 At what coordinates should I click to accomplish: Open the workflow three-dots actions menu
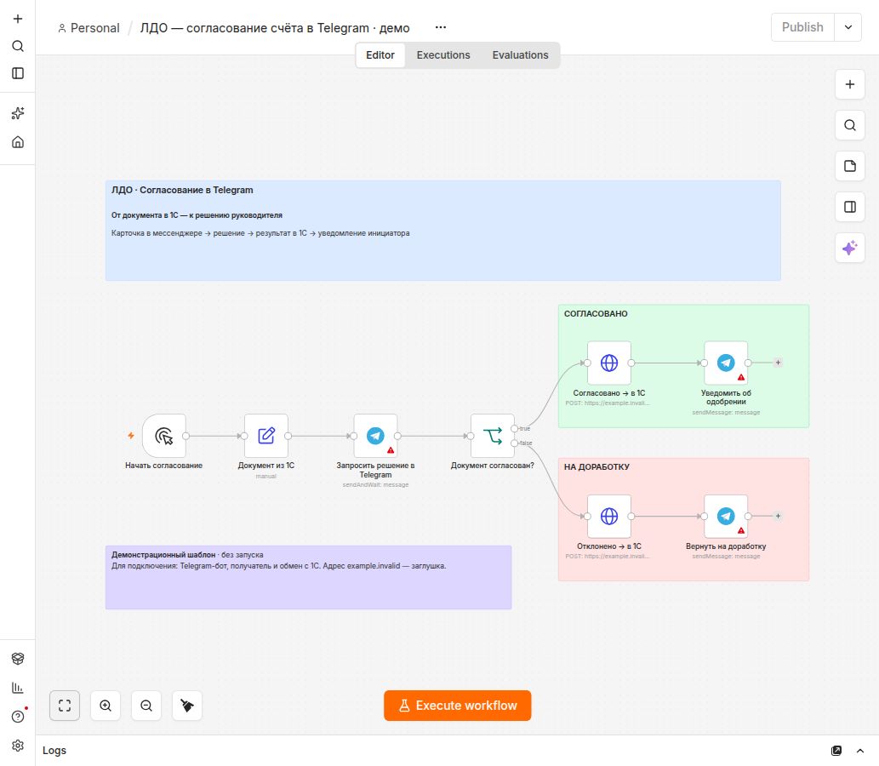pyautogui.click(x=441, y=27)
